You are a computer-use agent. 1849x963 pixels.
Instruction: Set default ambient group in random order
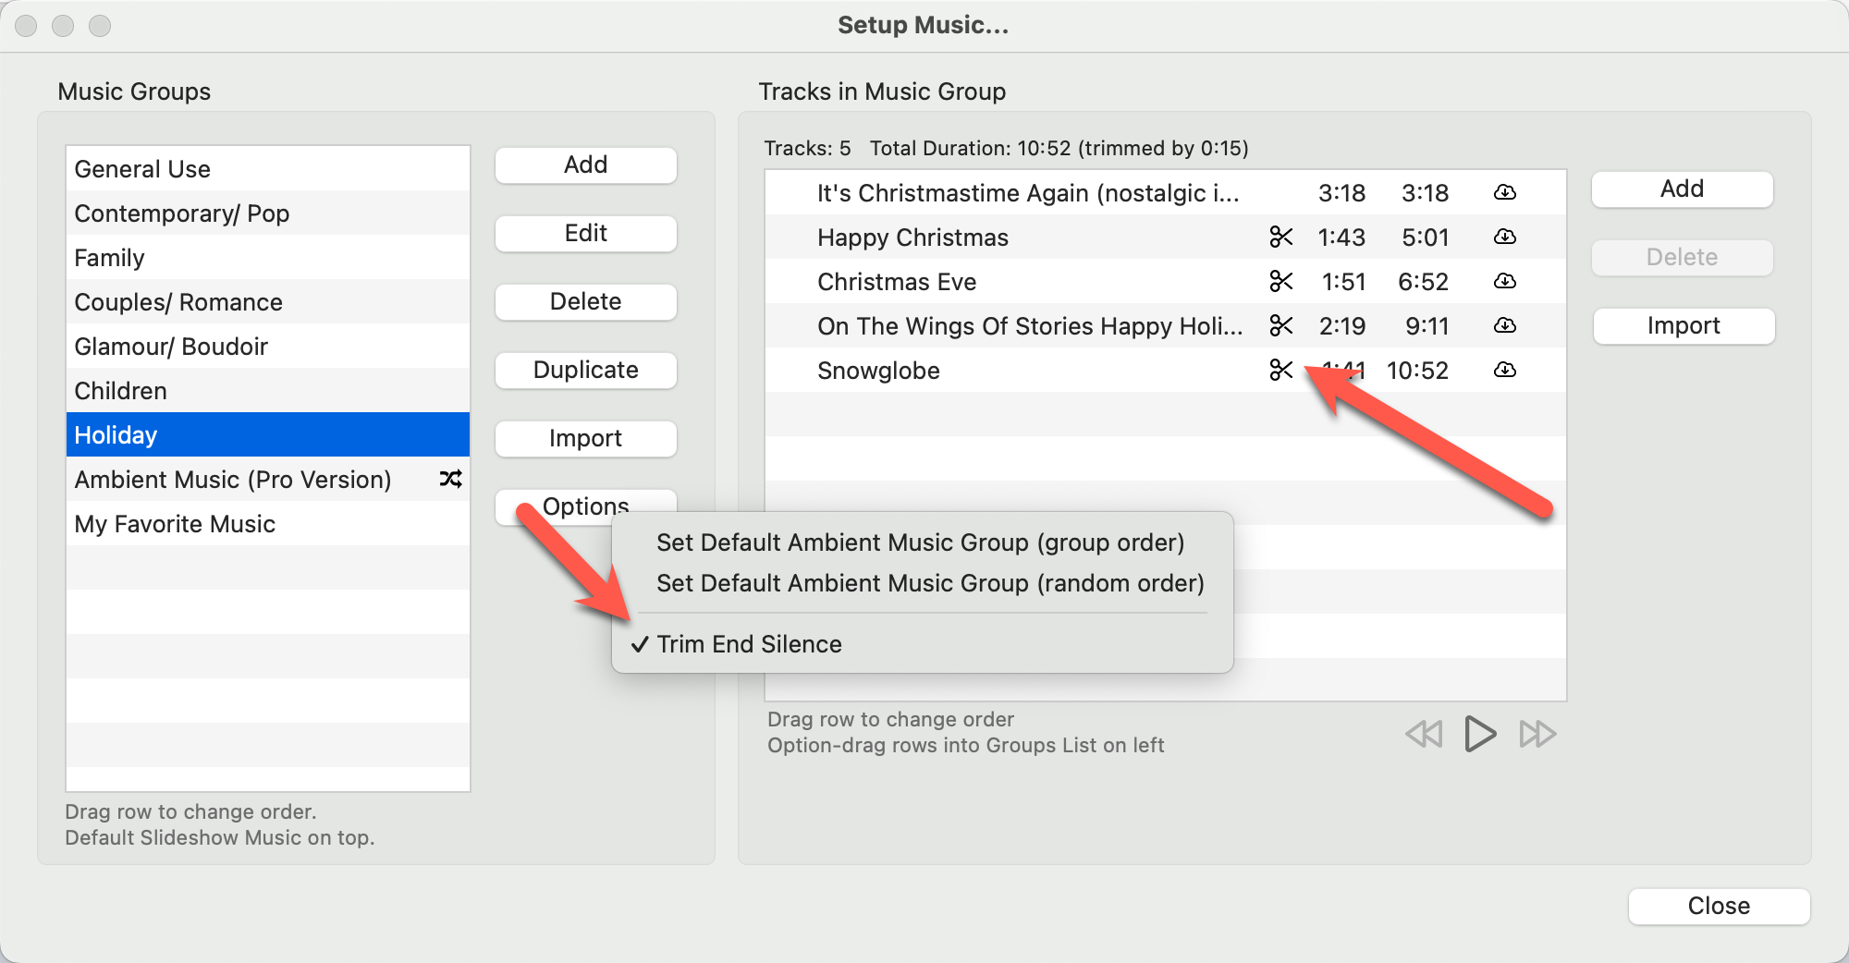tap(929, 583)
